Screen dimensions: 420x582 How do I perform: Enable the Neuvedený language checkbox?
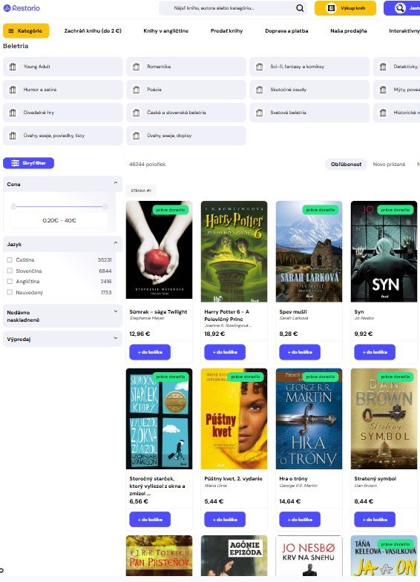(x=10, y=293)
